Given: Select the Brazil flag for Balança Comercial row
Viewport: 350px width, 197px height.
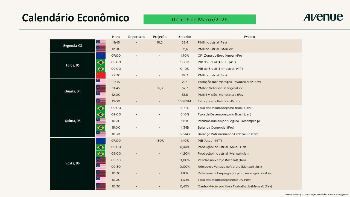Looking at the screenshot, I should click(x=101, y=128).
